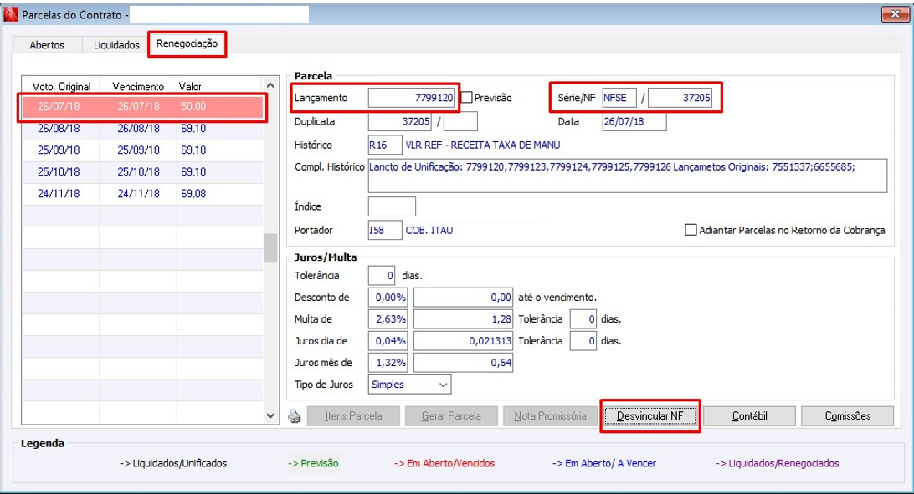Click the Duplicata field 37205

400,121
